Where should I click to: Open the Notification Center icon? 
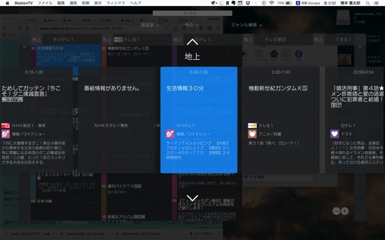point(376,3)
